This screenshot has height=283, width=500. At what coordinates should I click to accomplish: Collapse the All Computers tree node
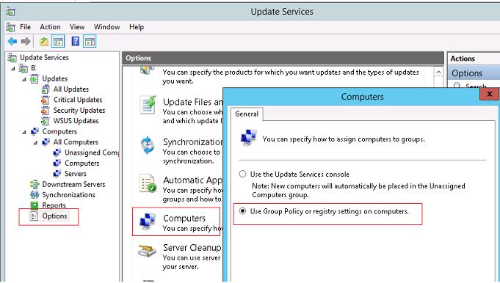point(35,142)
